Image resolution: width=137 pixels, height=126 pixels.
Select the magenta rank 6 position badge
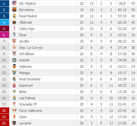click(x=4, y=35)
